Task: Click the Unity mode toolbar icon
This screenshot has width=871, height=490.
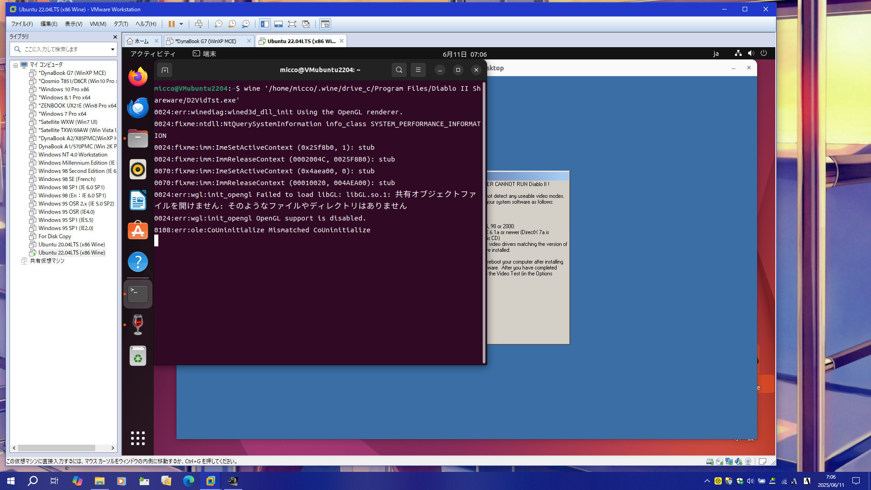Action: pyautogui.click(x=306, y=24)
